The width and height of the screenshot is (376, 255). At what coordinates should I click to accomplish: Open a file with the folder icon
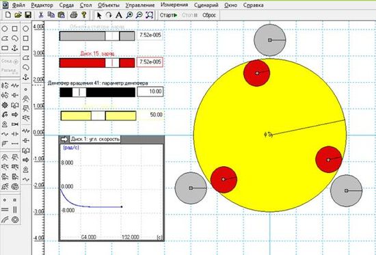[x=18, y=15]
